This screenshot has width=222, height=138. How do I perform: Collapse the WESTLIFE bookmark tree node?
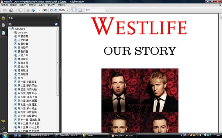coord(10,29)
